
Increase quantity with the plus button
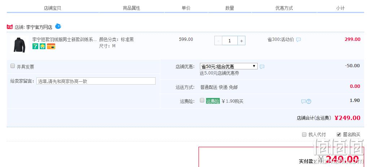(241, 40)
